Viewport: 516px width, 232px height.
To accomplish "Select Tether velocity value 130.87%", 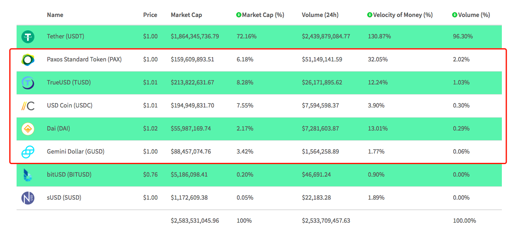I will pyautogui.click(x=379, y=36).
